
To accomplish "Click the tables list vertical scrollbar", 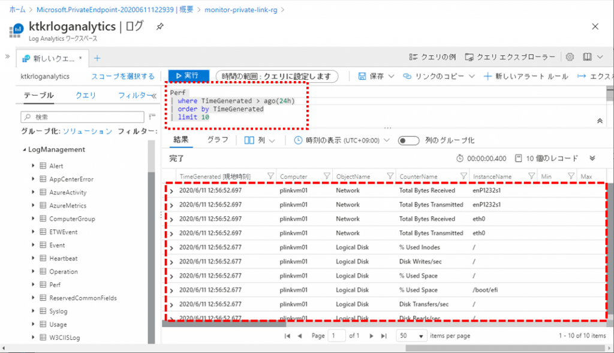I will coord(151,257).
